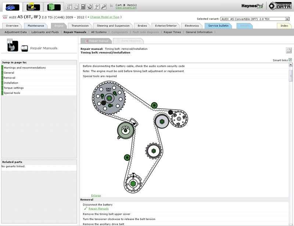
Task: Open the Service bulletin tab
Action: coord(218,26)
